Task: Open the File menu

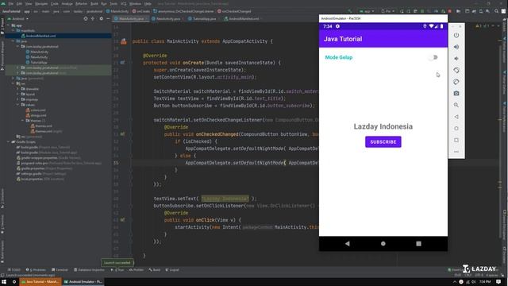Action: (x=10, y=3)
